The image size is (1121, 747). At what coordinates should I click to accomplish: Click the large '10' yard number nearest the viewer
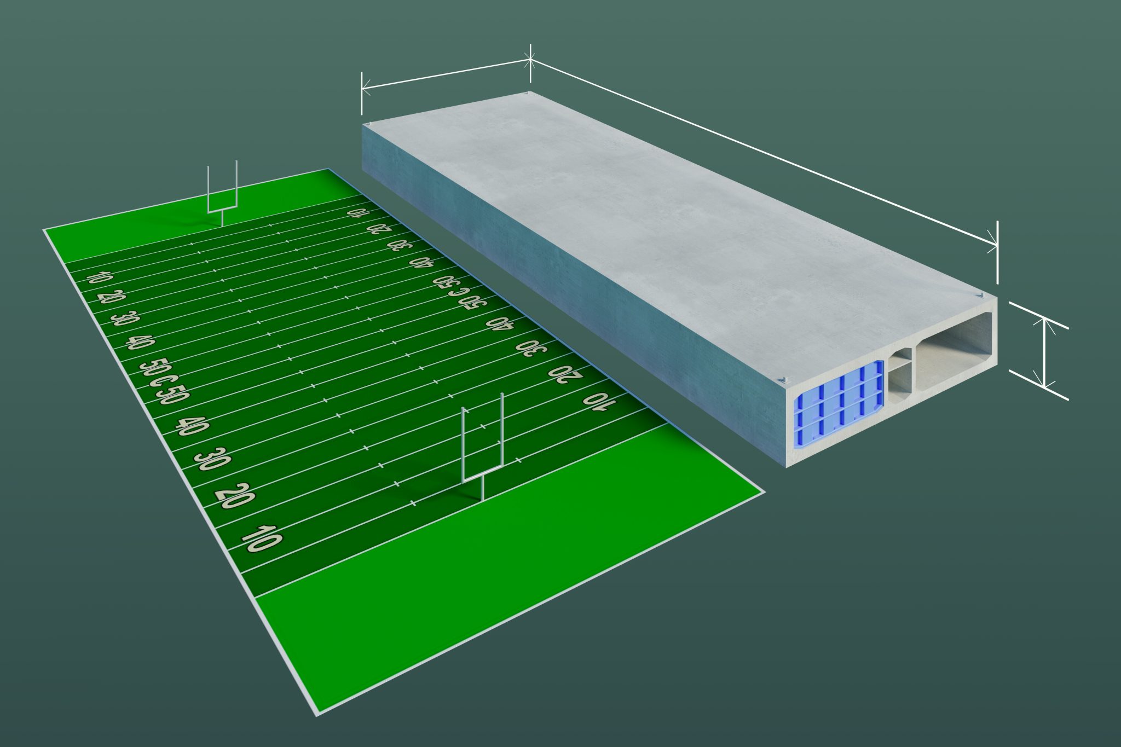pos(262,538)
